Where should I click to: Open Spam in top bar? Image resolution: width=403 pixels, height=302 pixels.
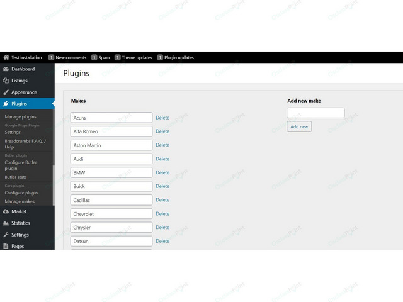(x=104, y=57)
